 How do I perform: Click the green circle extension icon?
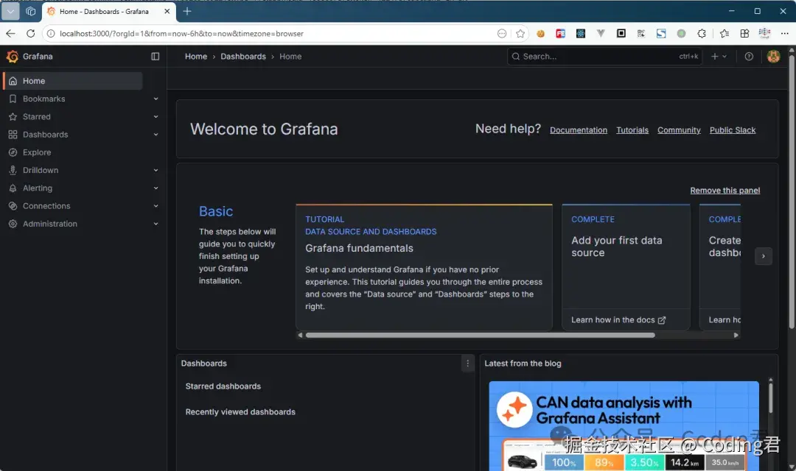tap(681, 33)
